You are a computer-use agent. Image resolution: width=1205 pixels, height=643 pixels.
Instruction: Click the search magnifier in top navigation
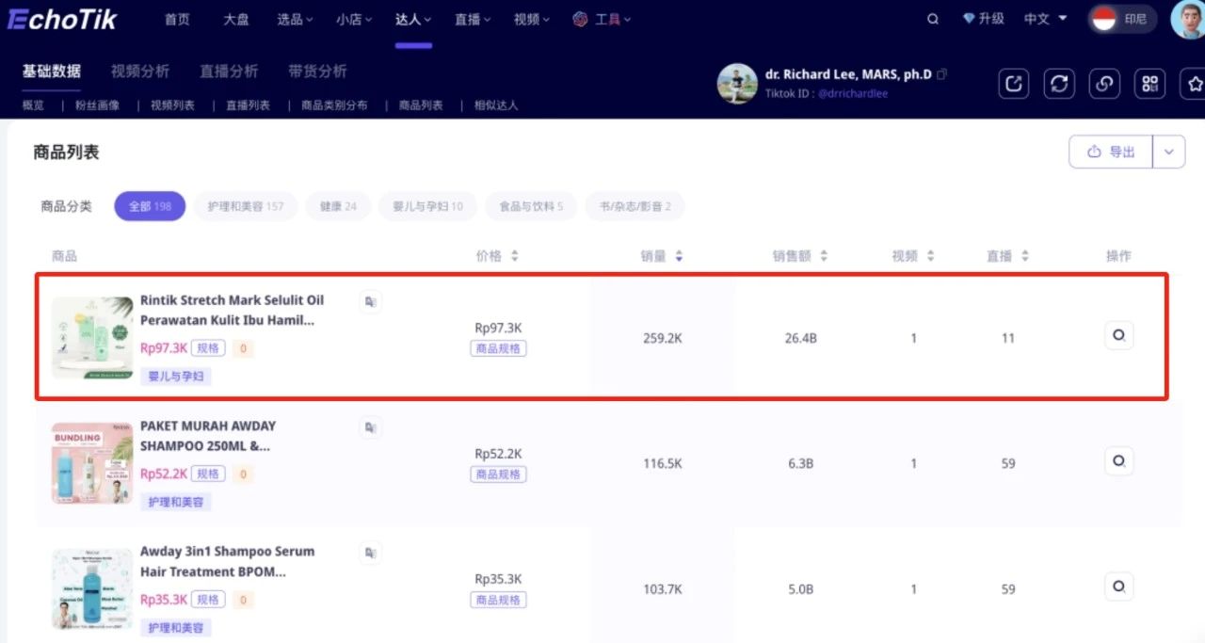933,19
